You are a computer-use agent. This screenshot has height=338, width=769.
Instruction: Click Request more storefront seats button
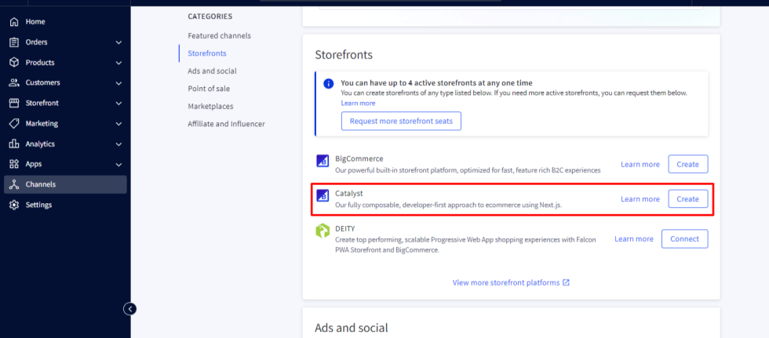click(401, 121)
